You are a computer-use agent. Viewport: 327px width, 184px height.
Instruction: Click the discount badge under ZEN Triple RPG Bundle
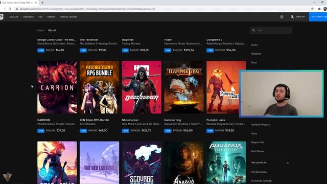click(x=83, y=131)
